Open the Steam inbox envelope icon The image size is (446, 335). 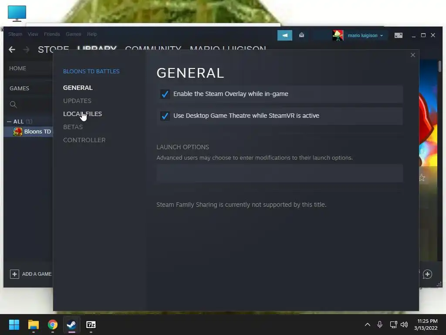(301, 35)
